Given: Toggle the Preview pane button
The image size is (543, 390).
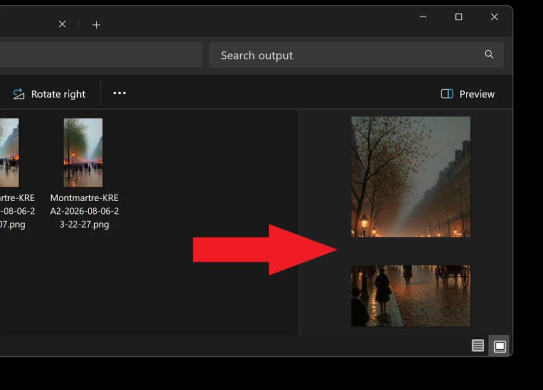Looking at the screenshot, I should coord(467,94).
